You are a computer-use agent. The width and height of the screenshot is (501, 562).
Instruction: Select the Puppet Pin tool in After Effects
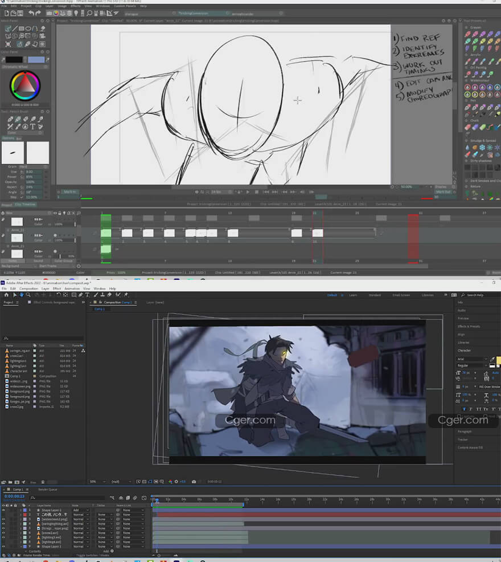click(x=126, y=295)
